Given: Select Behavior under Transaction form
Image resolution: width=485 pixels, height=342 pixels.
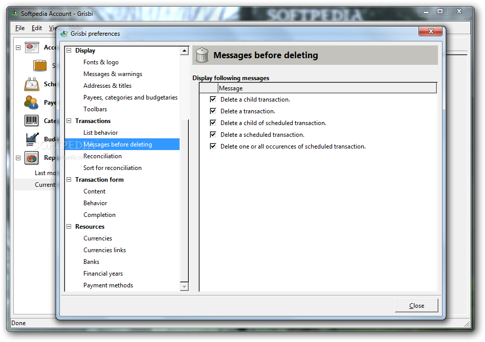Looking at the screenshot, I should 95,203.
